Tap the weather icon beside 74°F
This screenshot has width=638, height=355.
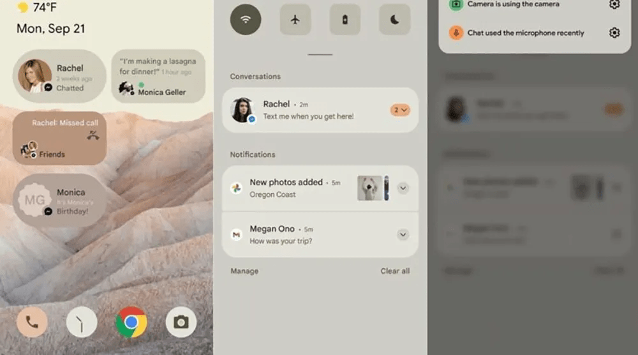click(23, 8)
